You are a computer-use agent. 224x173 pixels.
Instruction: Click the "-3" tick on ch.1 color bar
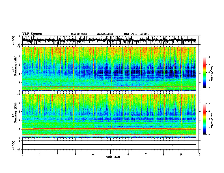(x=208, y=57)
